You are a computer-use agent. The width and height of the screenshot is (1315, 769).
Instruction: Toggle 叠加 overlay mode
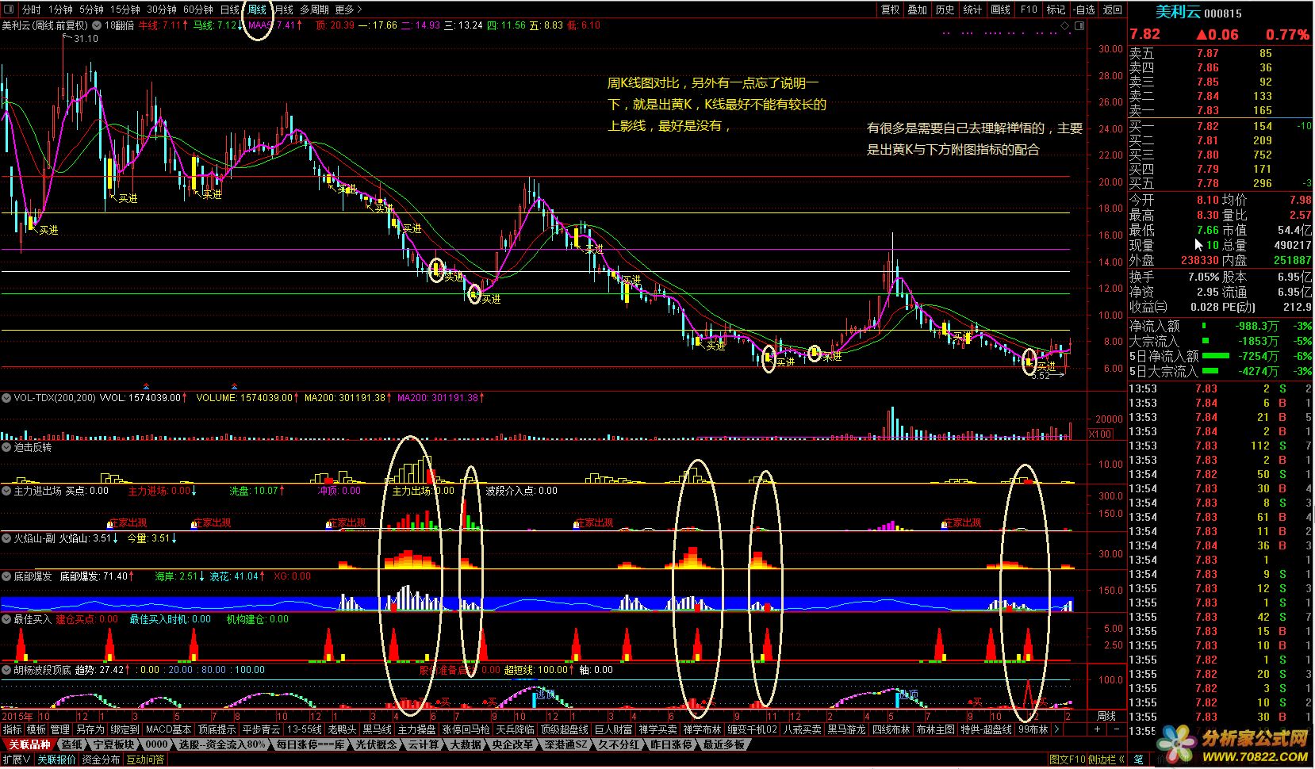(x=918, y=10)
